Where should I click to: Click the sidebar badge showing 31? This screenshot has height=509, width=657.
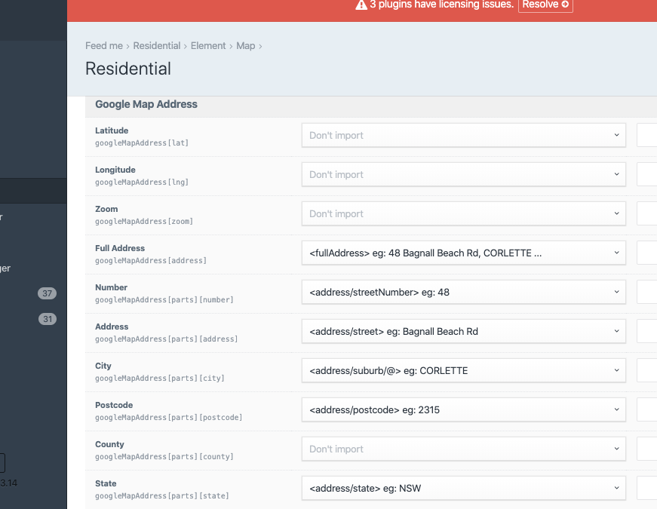coord(48,319)
